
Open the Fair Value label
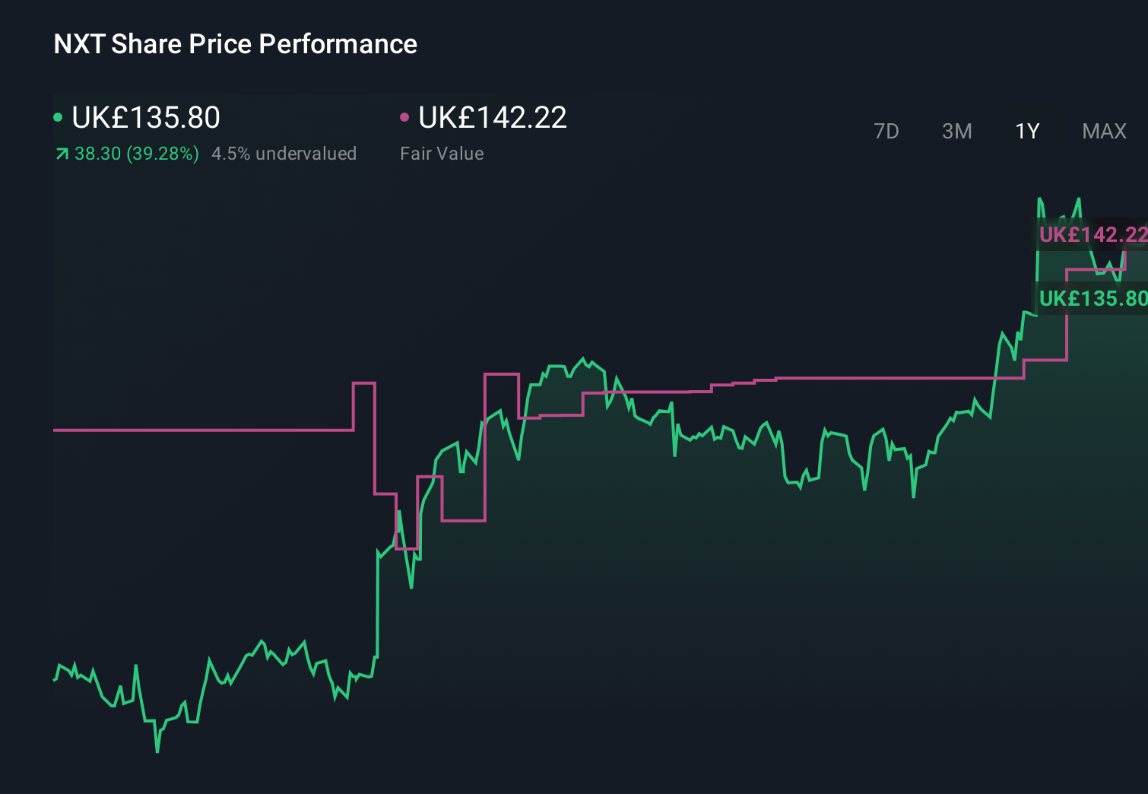[x=442, y=154]
